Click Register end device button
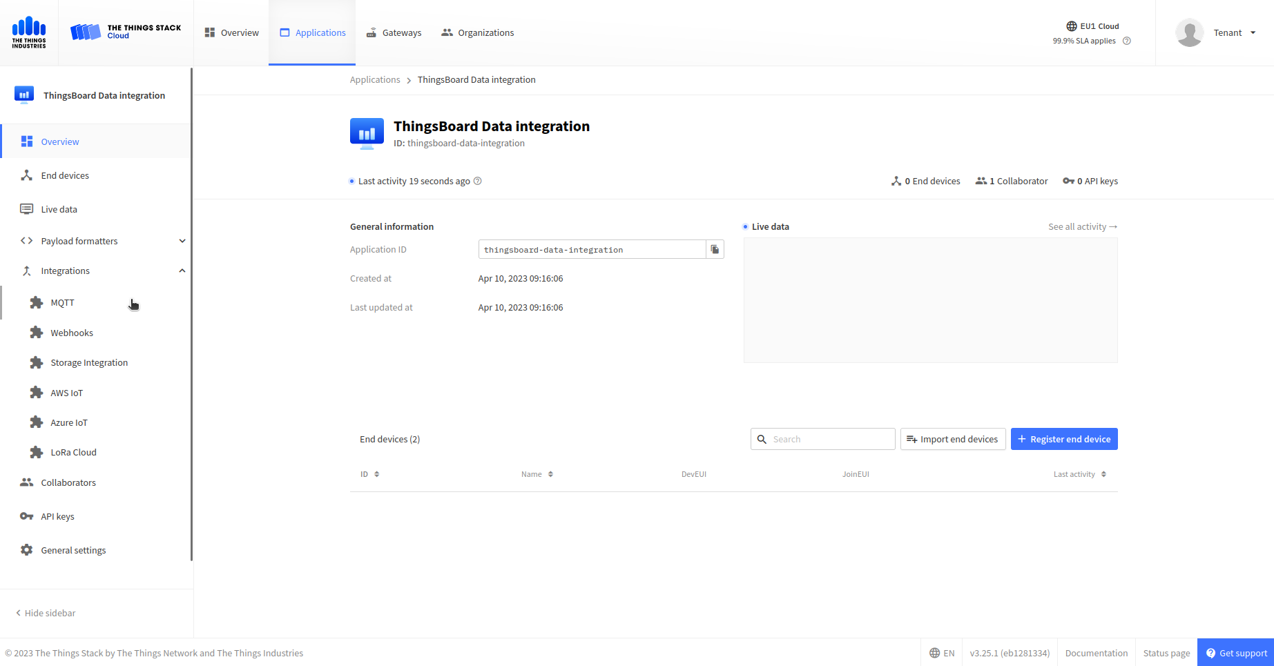 [x=1063, y=439]
